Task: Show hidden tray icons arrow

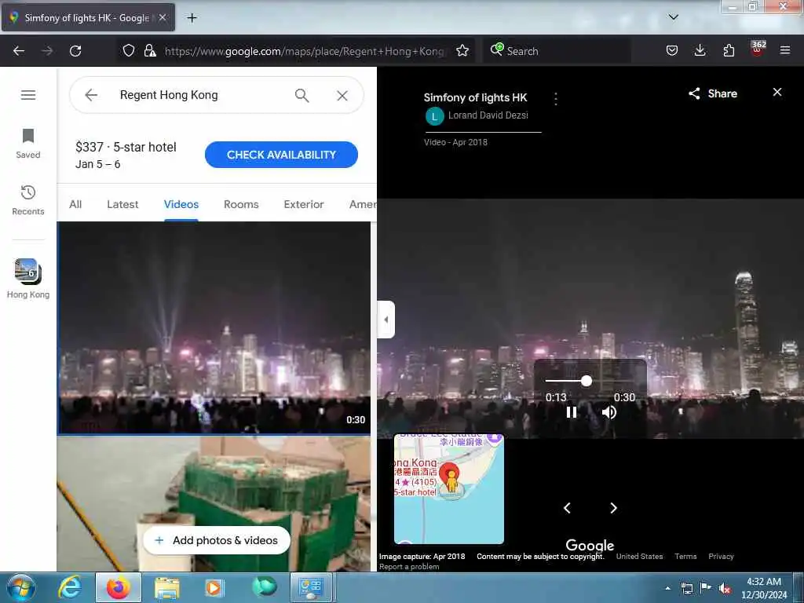Action: tap(667, 588)
